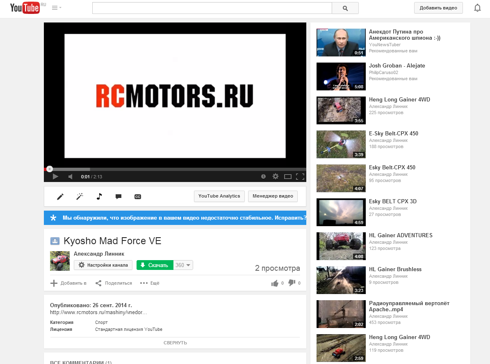490x364 pixels.
Task: Open Радиоуправляемый вертолёт Apache thumbnail
Action: coord(341,314)
